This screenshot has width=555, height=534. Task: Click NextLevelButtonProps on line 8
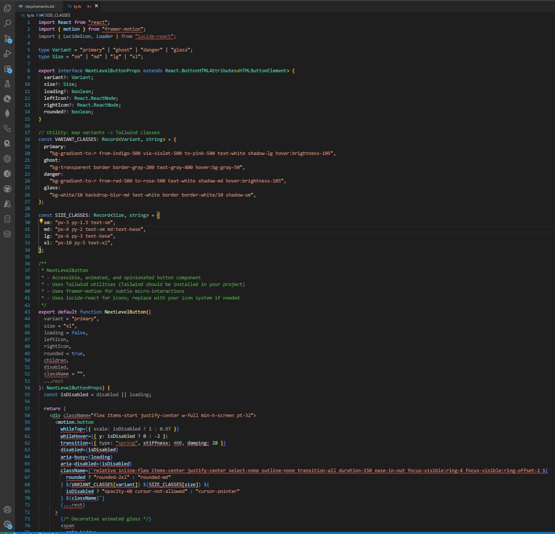(x=113, y=71)
